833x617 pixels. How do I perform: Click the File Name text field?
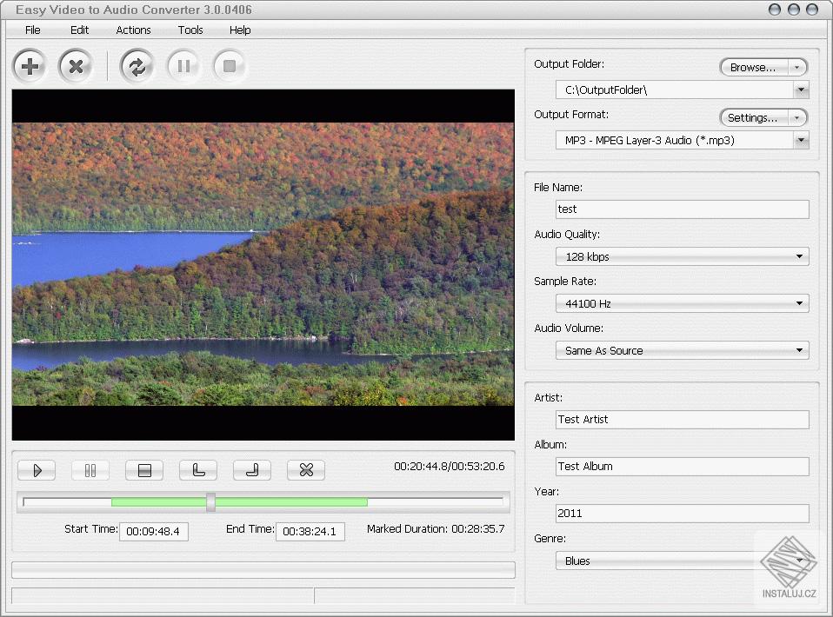pyautogui.click(x=682, y=209)
